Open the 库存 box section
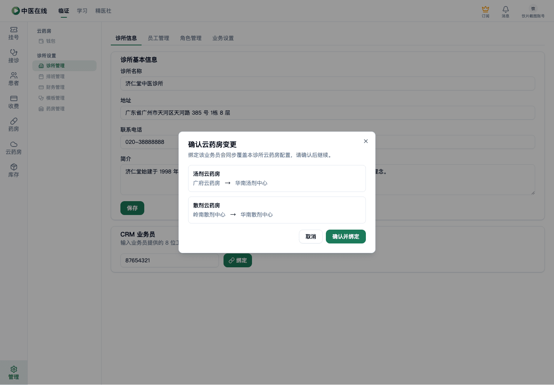This screenshot has width=554, height=385. [14, 171]
